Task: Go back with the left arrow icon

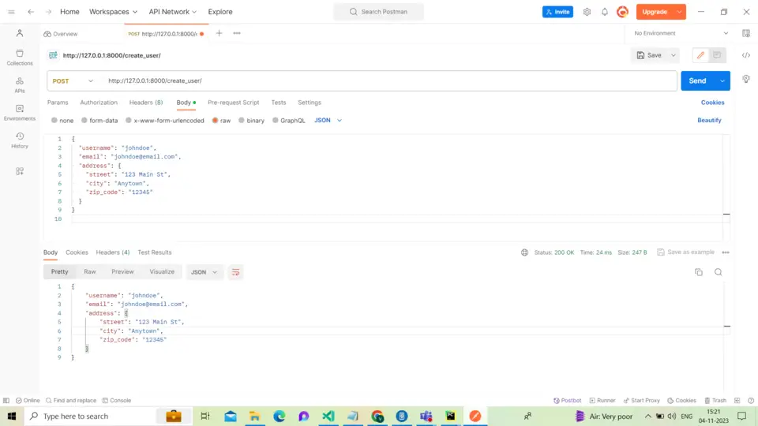Action: [x=31, y=12]
